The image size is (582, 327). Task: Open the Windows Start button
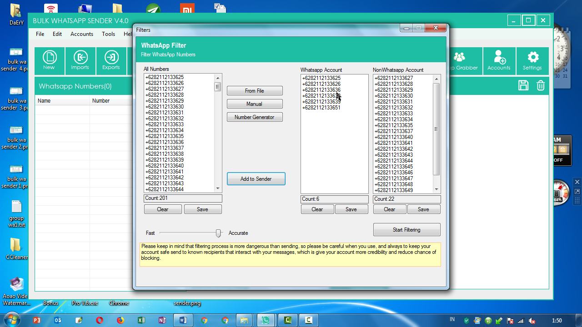coord(13,320)
